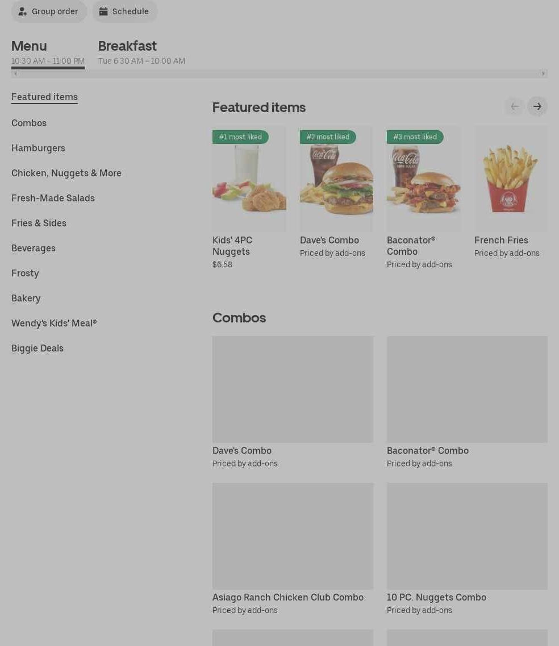Go to Hamburgers category
The width and height of the screenshot is (559, 646).
(38, 148)
